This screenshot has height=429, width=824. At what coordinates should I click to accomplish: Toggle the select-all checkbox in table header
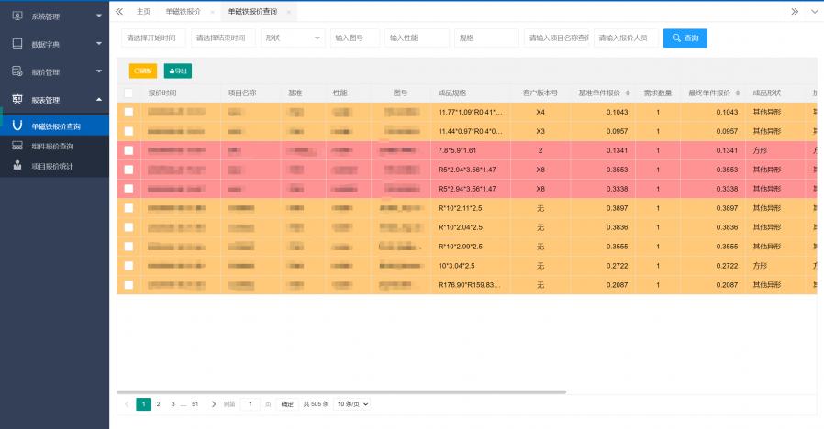128,93
